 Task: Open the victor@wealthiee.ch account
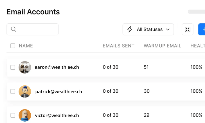(x=57, y=115)
